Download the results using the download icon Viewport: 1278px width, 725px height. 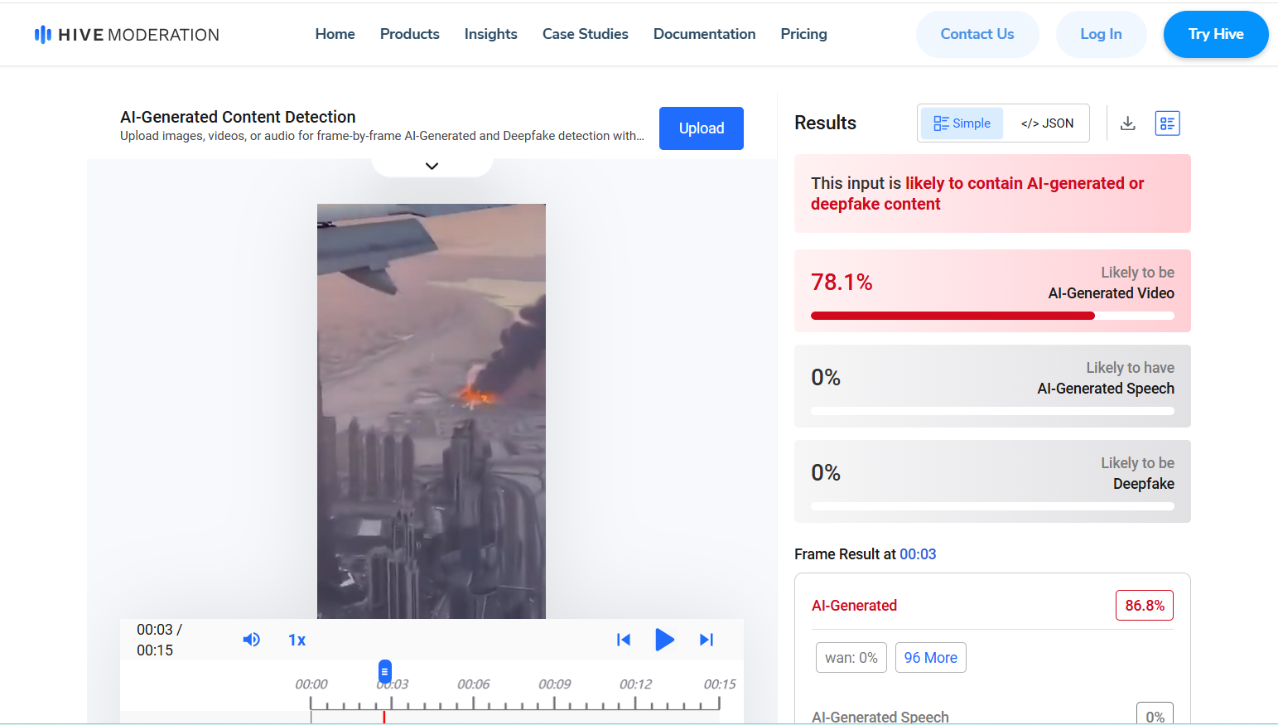point(1127,123)
